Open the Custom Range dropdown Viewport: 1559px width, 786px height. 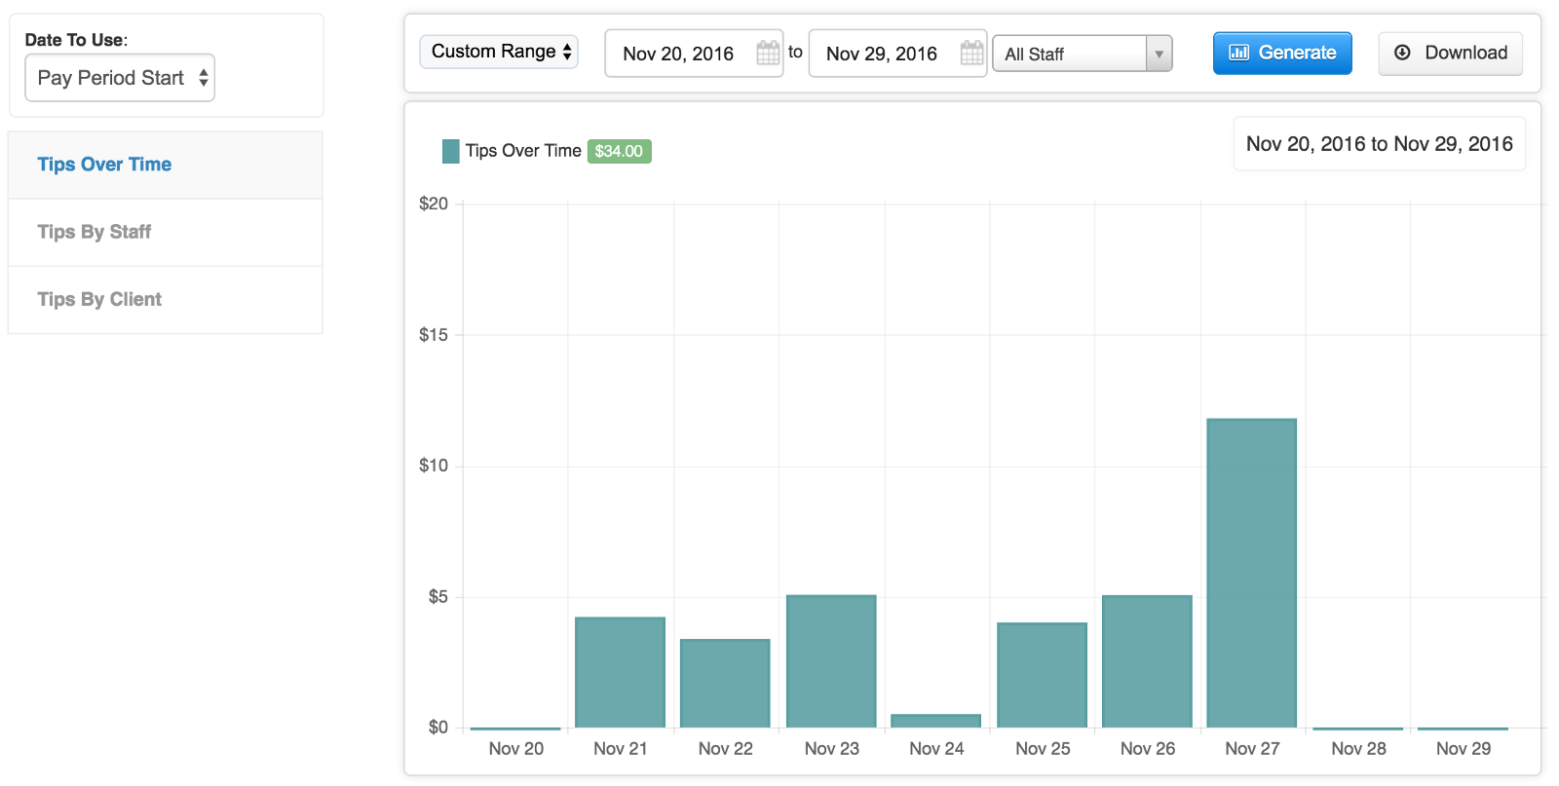click(499, 52)
